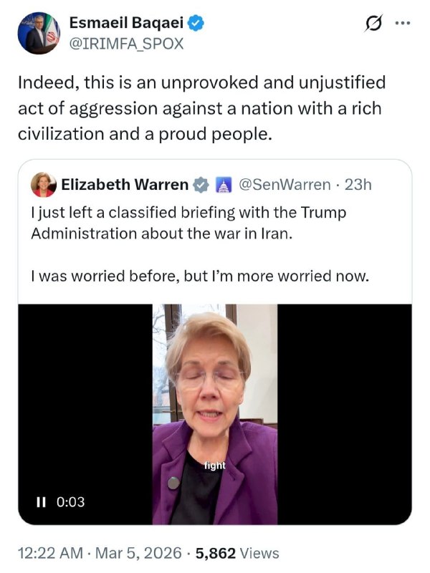Pause the video with the pause button
This screenshot has height=573, width=430.
click(x=41, y=502)
